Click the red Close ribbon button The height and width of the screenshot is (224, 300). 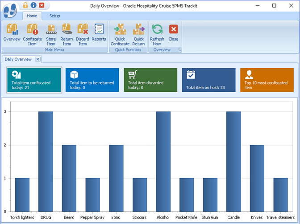coord(173,33)
